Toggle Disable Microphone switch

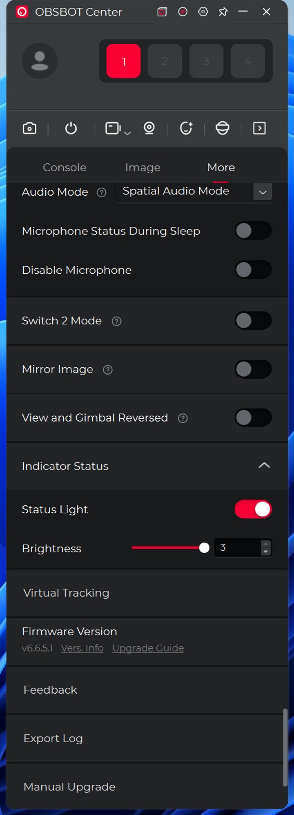[x=253, y=270]
